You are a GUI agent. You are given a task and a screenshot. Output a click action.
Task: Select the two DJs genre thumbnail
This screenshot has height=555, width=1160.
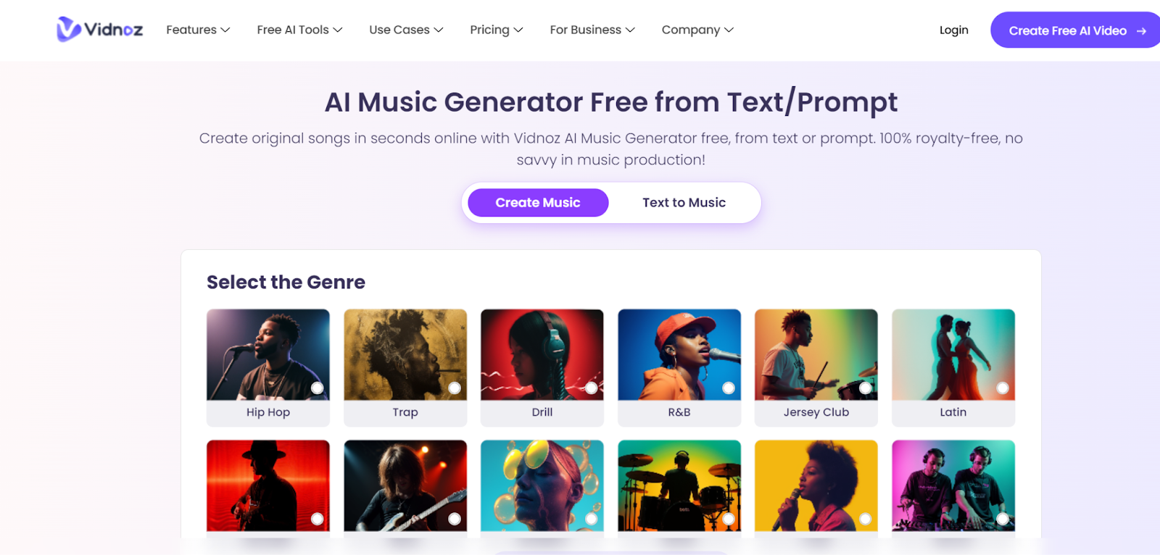(x=953, y=485)
